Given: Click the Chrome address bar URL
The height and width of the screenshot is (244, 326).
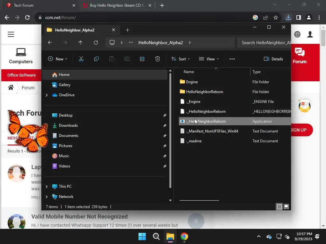Looking at the screenshot, I should [x=60, y=18].
